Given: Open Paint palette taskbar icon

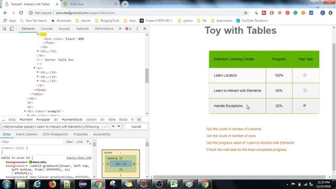Looking at the screenshot, I should [x=189, y=184].
